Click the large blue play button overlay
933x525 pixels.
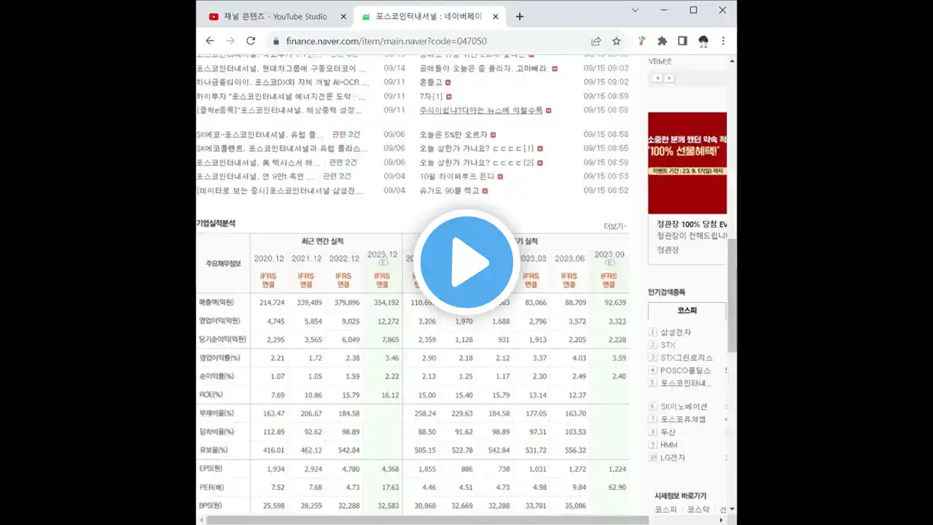(x=466, y=262)
